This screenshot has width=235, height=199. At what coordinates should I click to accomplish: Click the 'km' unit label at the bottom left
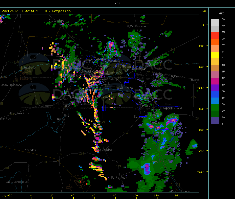[4, 196]
